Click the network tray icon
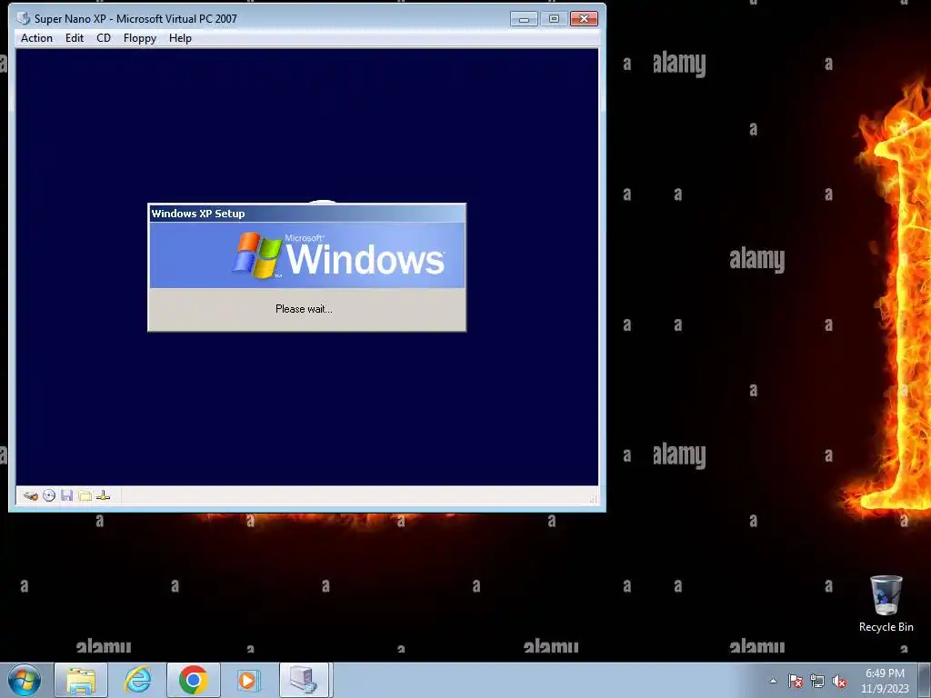 (x=817, y=682)
